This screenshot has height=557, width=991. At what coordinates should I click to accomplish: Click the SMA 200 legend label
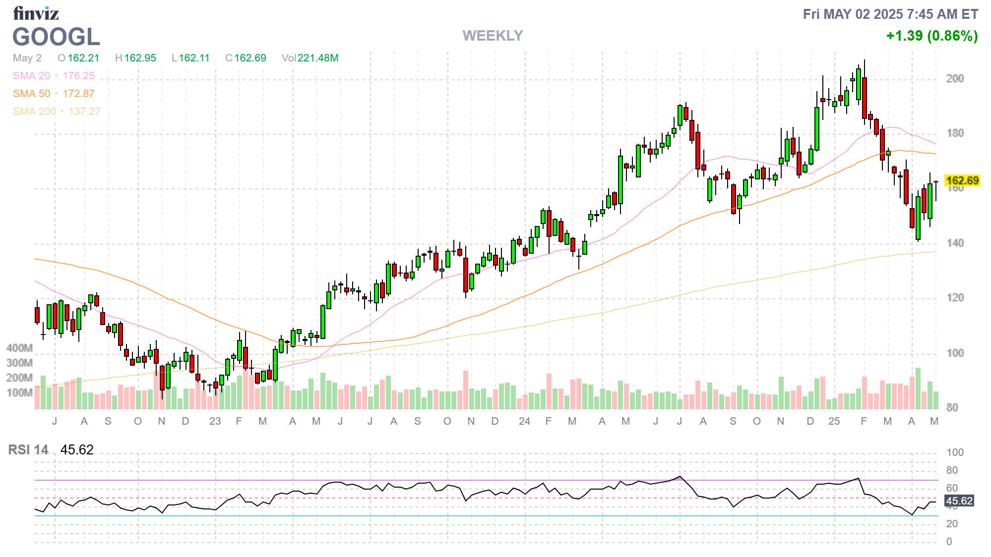point(34,111)
